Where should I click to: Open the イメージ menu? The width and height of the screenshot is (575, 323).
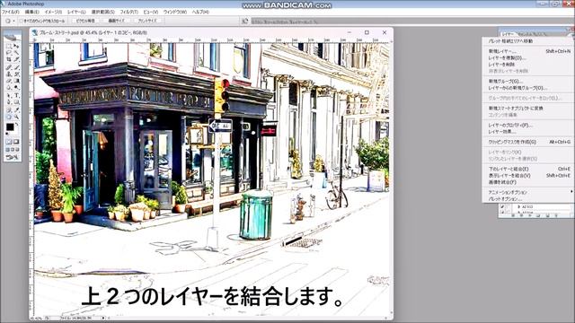click(53, 12)
